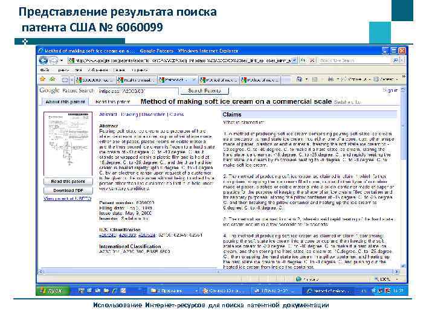The height and width of the screenshot is (326, 435).
Task: Jump to the Abstract section link
Action: click(x=108, y=114)
